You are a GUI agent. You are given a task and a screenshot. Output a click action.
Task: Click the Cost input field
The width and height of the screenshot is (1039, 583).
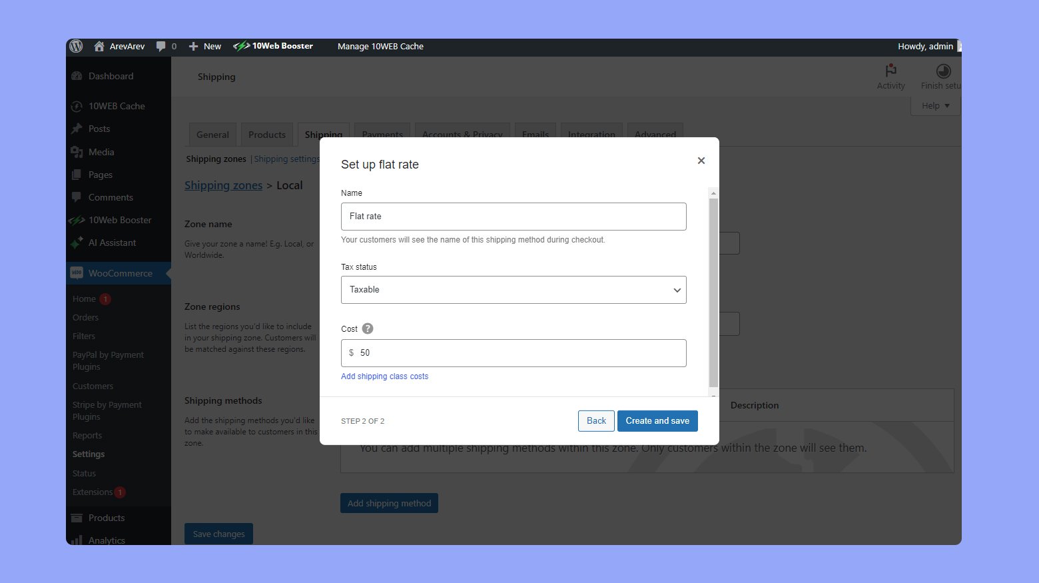[x=519, y=353]
